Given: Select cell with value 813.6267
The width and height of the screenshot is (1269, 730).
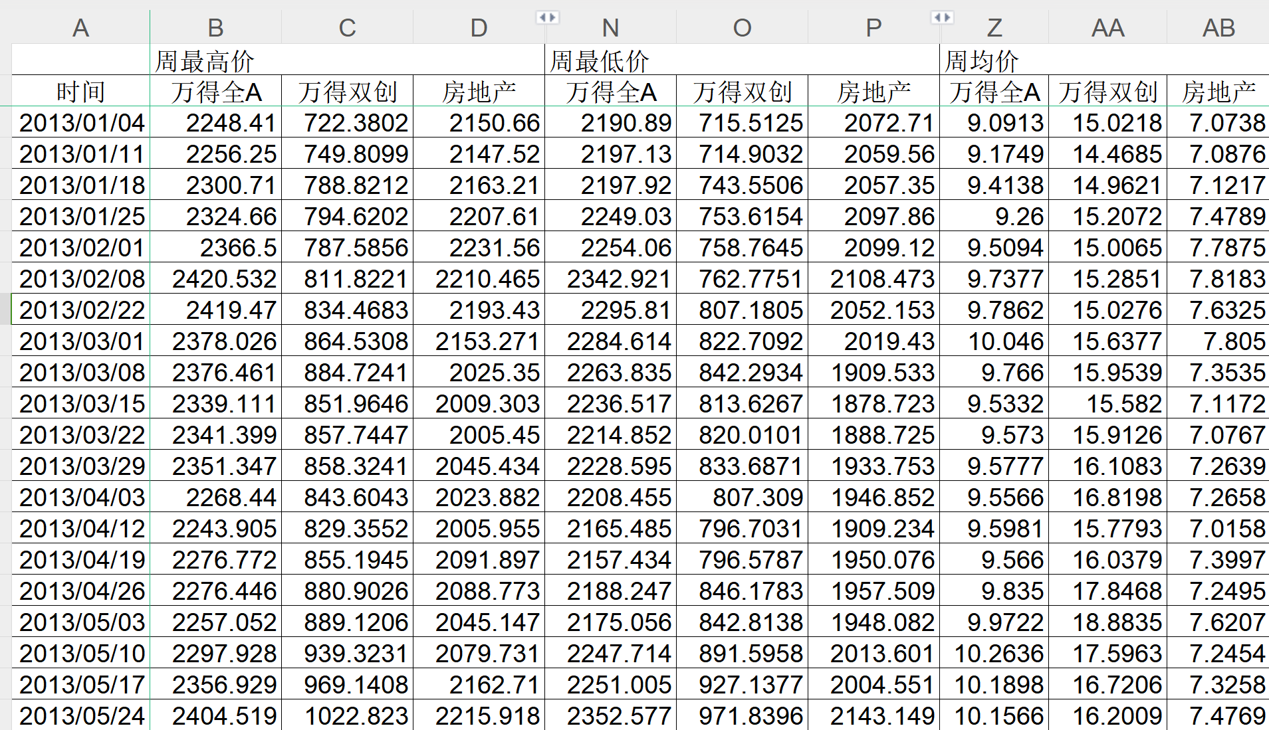Looking at the screenshot, I should pos(742,403).
